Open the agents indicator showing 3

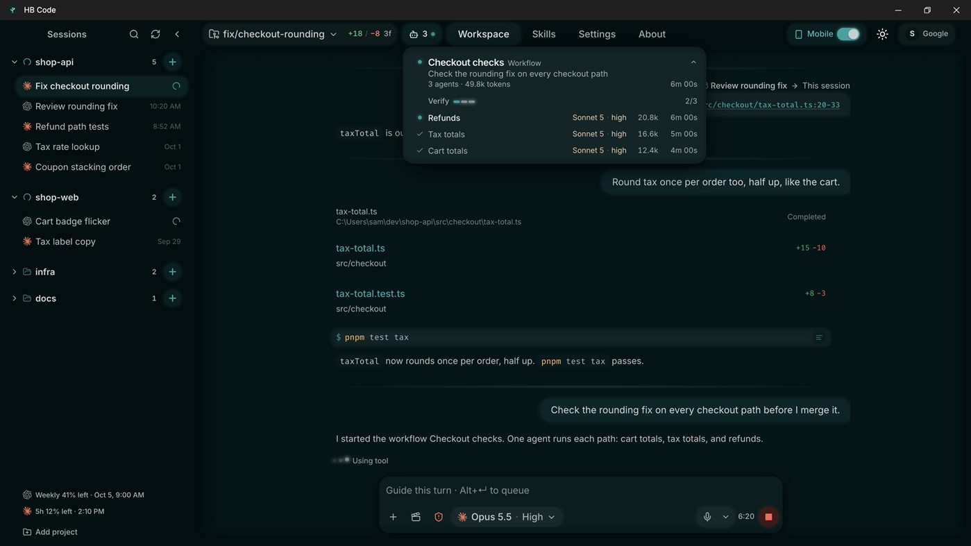[x=422, y=34]
